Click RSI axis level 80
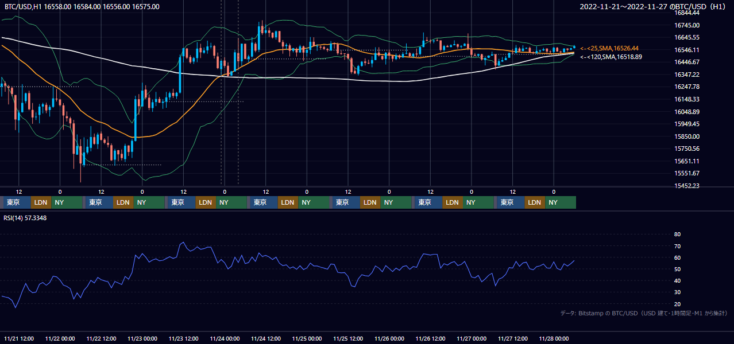The image size is (734, 344). 678,234
